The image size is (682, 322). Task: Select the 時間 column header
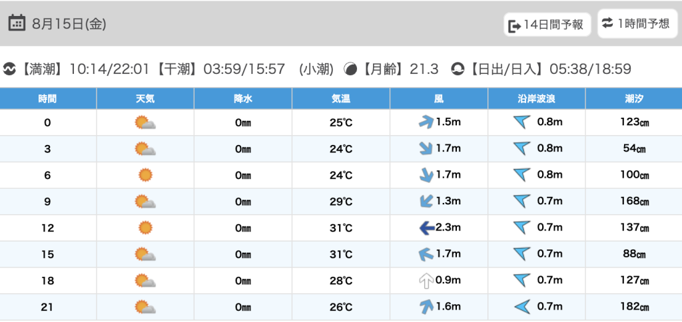[x=47, y=98]
